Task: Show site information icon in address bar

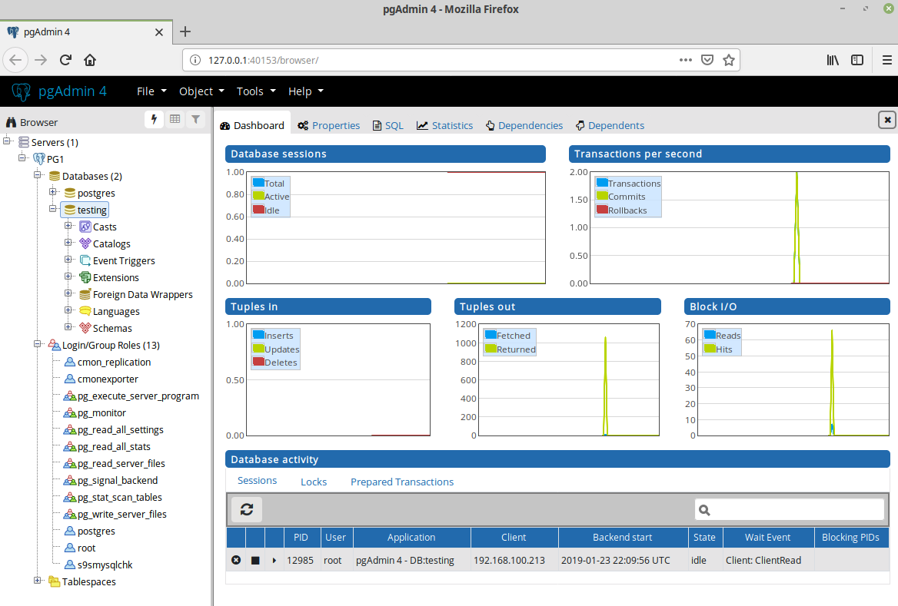Action: [x=195, y=60]
